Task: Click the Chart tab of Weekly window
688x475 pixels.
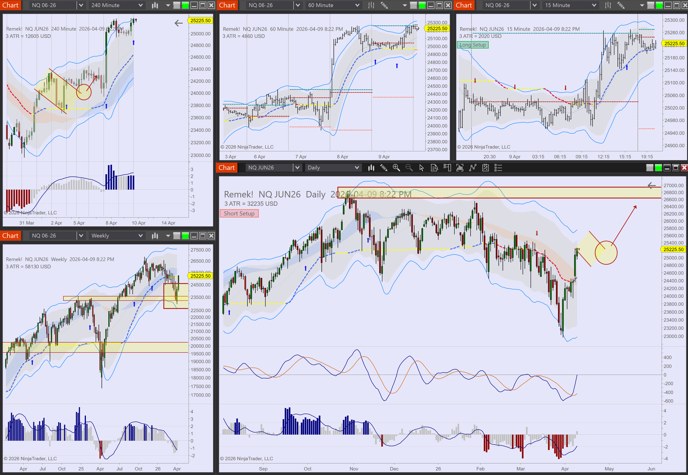Action: click(10, 236)
